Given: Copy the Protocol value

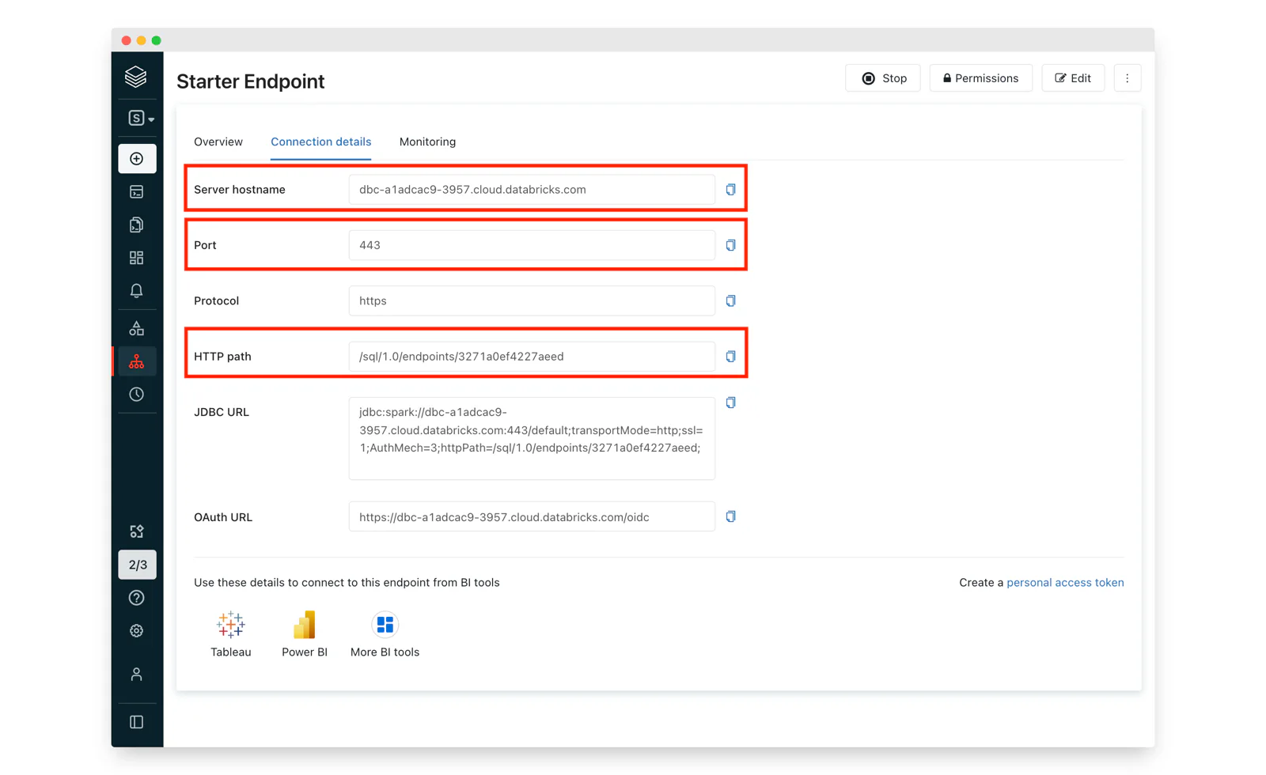Looking at the screenshot, I should click(731, 301).
